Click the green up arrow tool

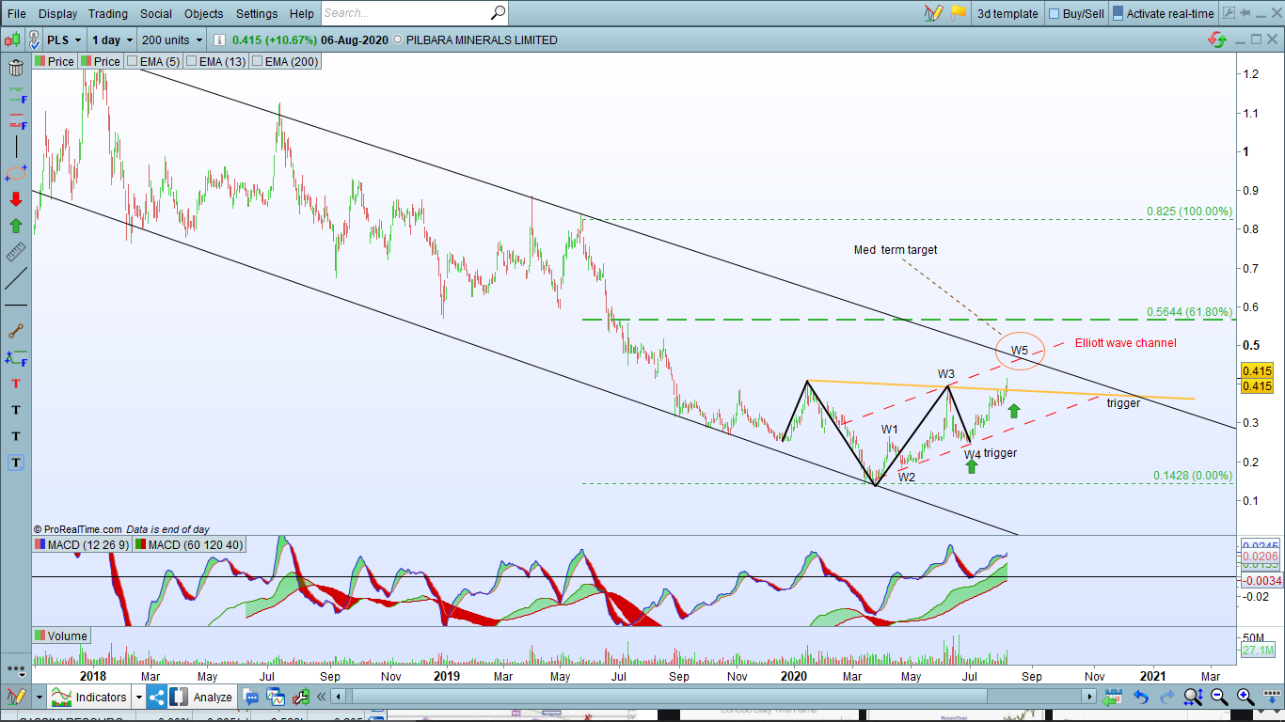pyautogui.click(x=16, y=226)
